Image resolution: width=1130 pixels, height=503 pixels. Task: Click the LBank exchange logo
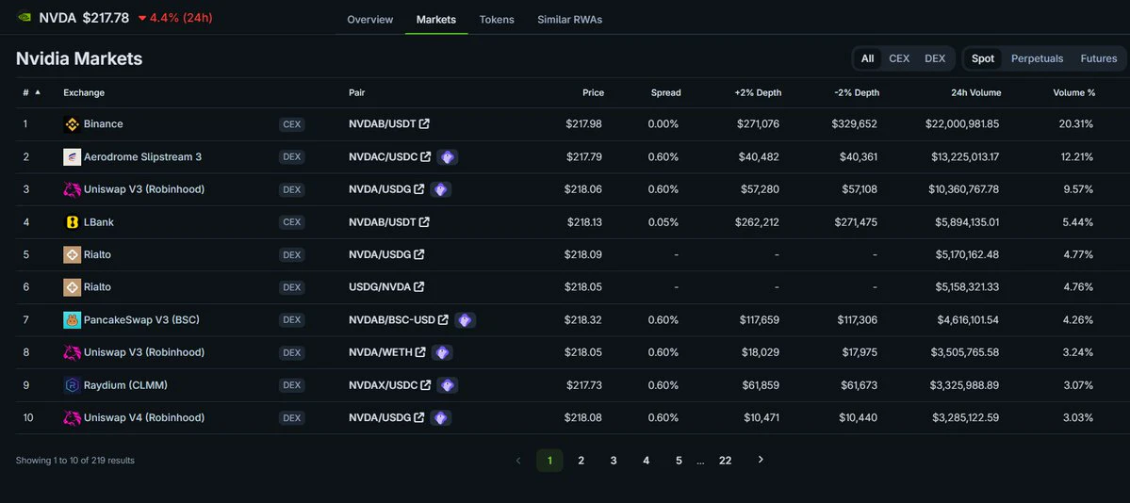coord(72,222)
